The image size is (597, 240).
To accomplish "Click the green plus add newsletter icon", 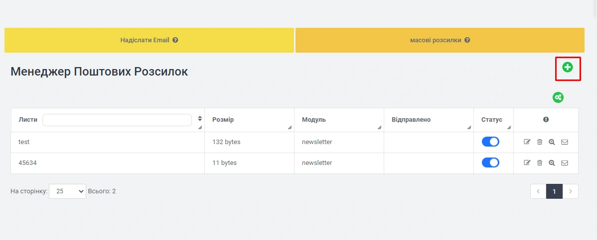I will 567,67.
